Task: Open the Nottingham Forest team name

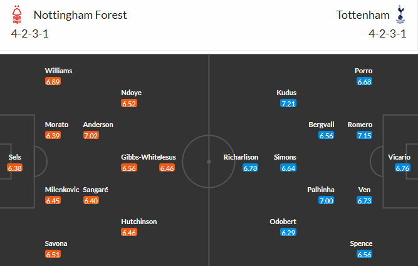Action: [80, 14]
